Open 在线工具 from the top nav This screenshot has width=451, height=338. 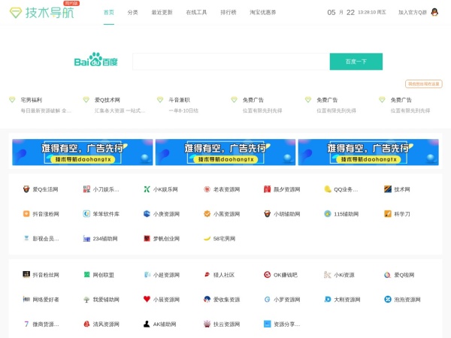click(x=196, y=12)
